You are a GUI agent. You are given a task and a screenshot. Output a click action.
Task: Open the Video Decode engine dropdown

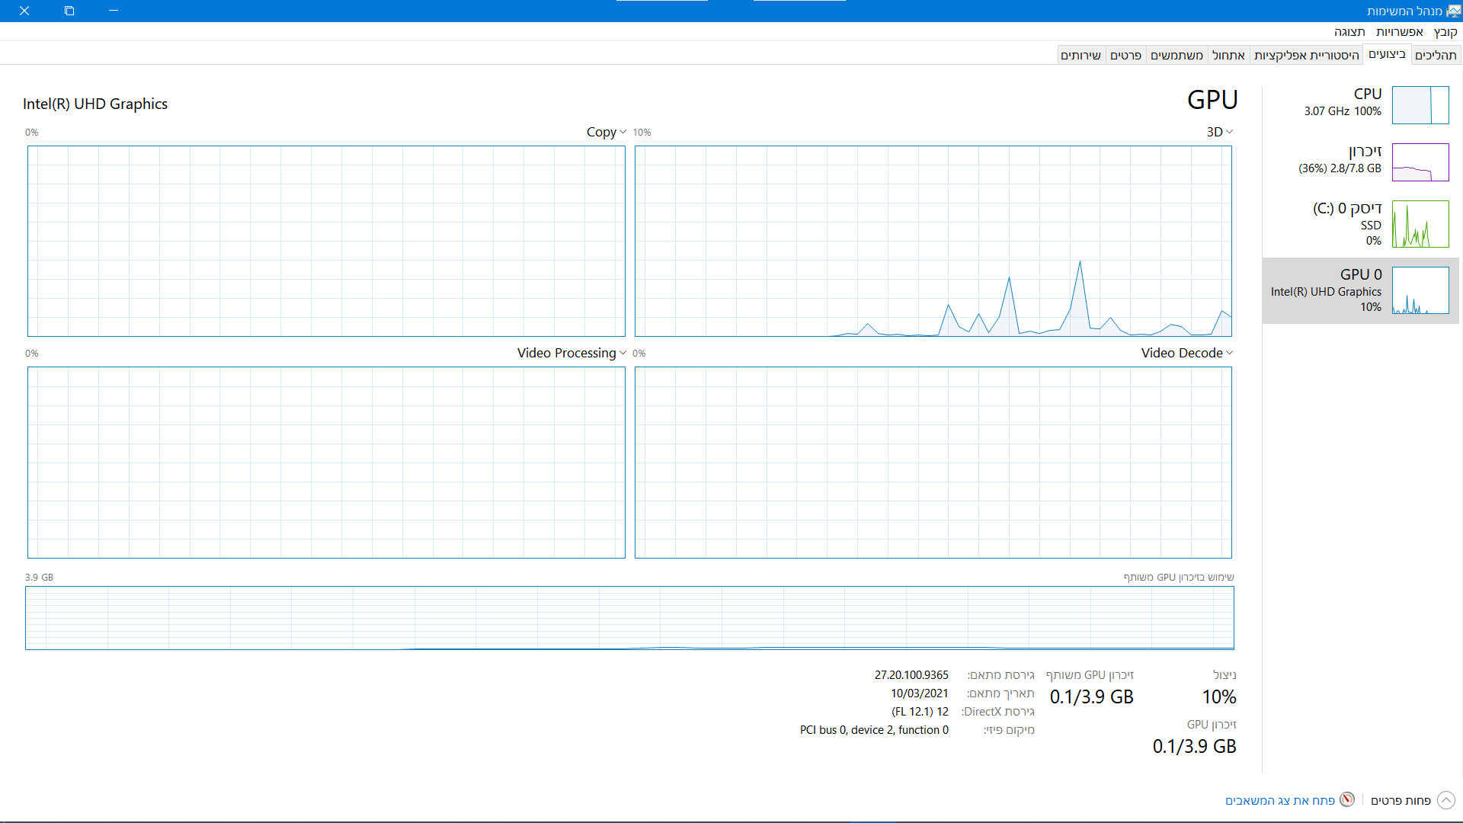point(1187,353)
